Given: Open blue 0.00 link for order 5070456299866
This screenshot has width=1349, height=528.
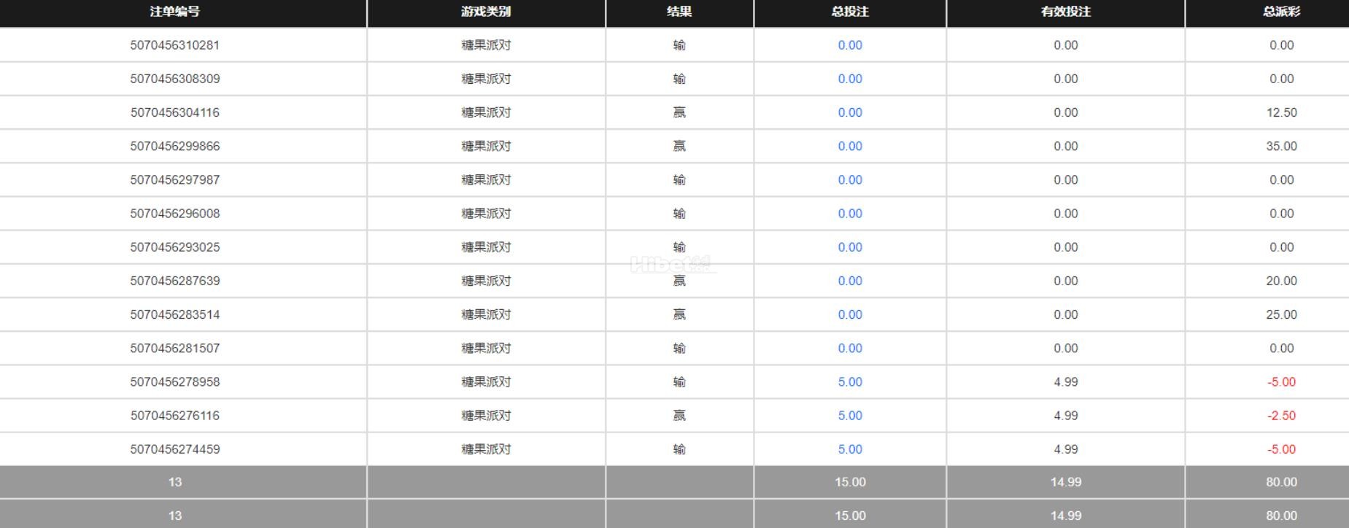Looking at the screenshot, I should 850,146.
